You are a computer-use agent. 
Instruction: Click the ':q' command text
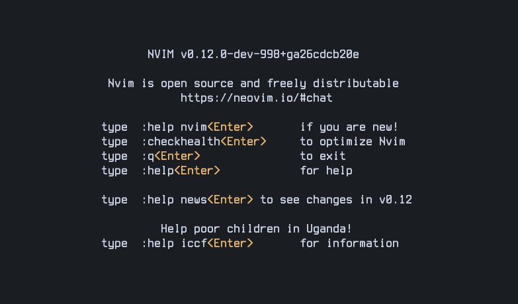pos(148,156)
